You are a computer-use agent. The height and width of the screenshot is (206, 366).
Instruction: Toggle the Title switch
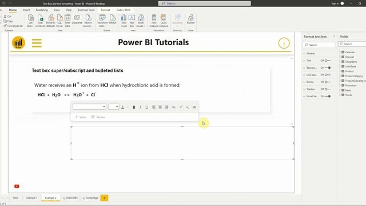pyautogui.click(x=328, y=61)
